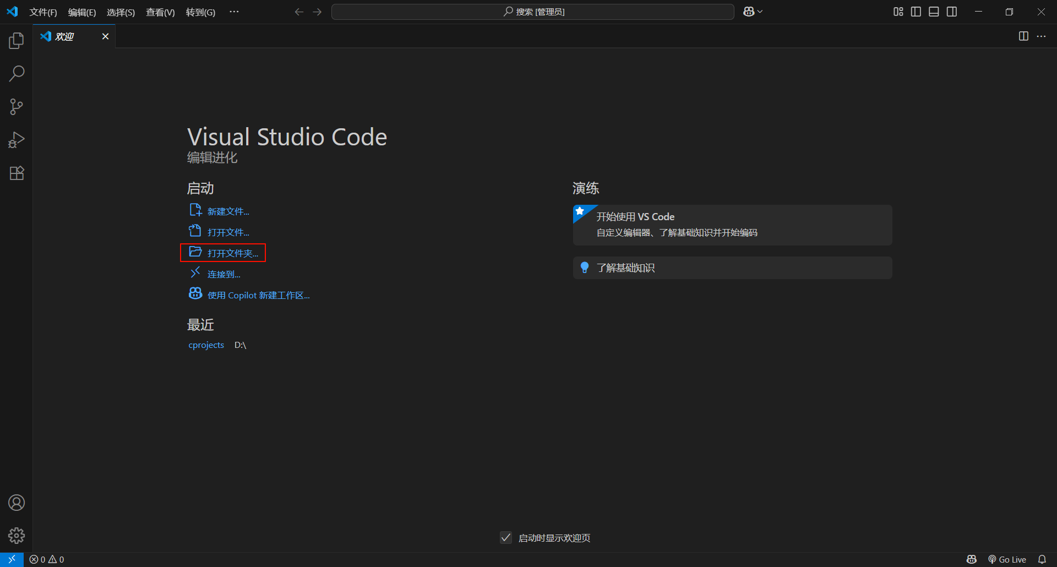Toggle the secondary side bar visibility
This screenshot has width=1057, height=567.
952,12
